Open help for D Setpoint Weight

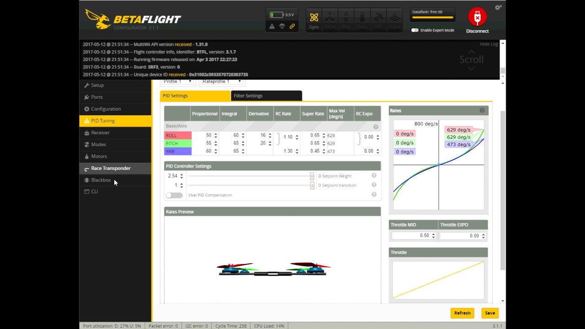[x=374, y=175]
